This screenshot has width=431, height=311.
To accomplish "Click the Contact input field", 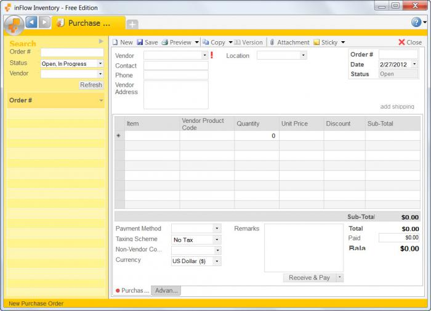I will 176,66.
